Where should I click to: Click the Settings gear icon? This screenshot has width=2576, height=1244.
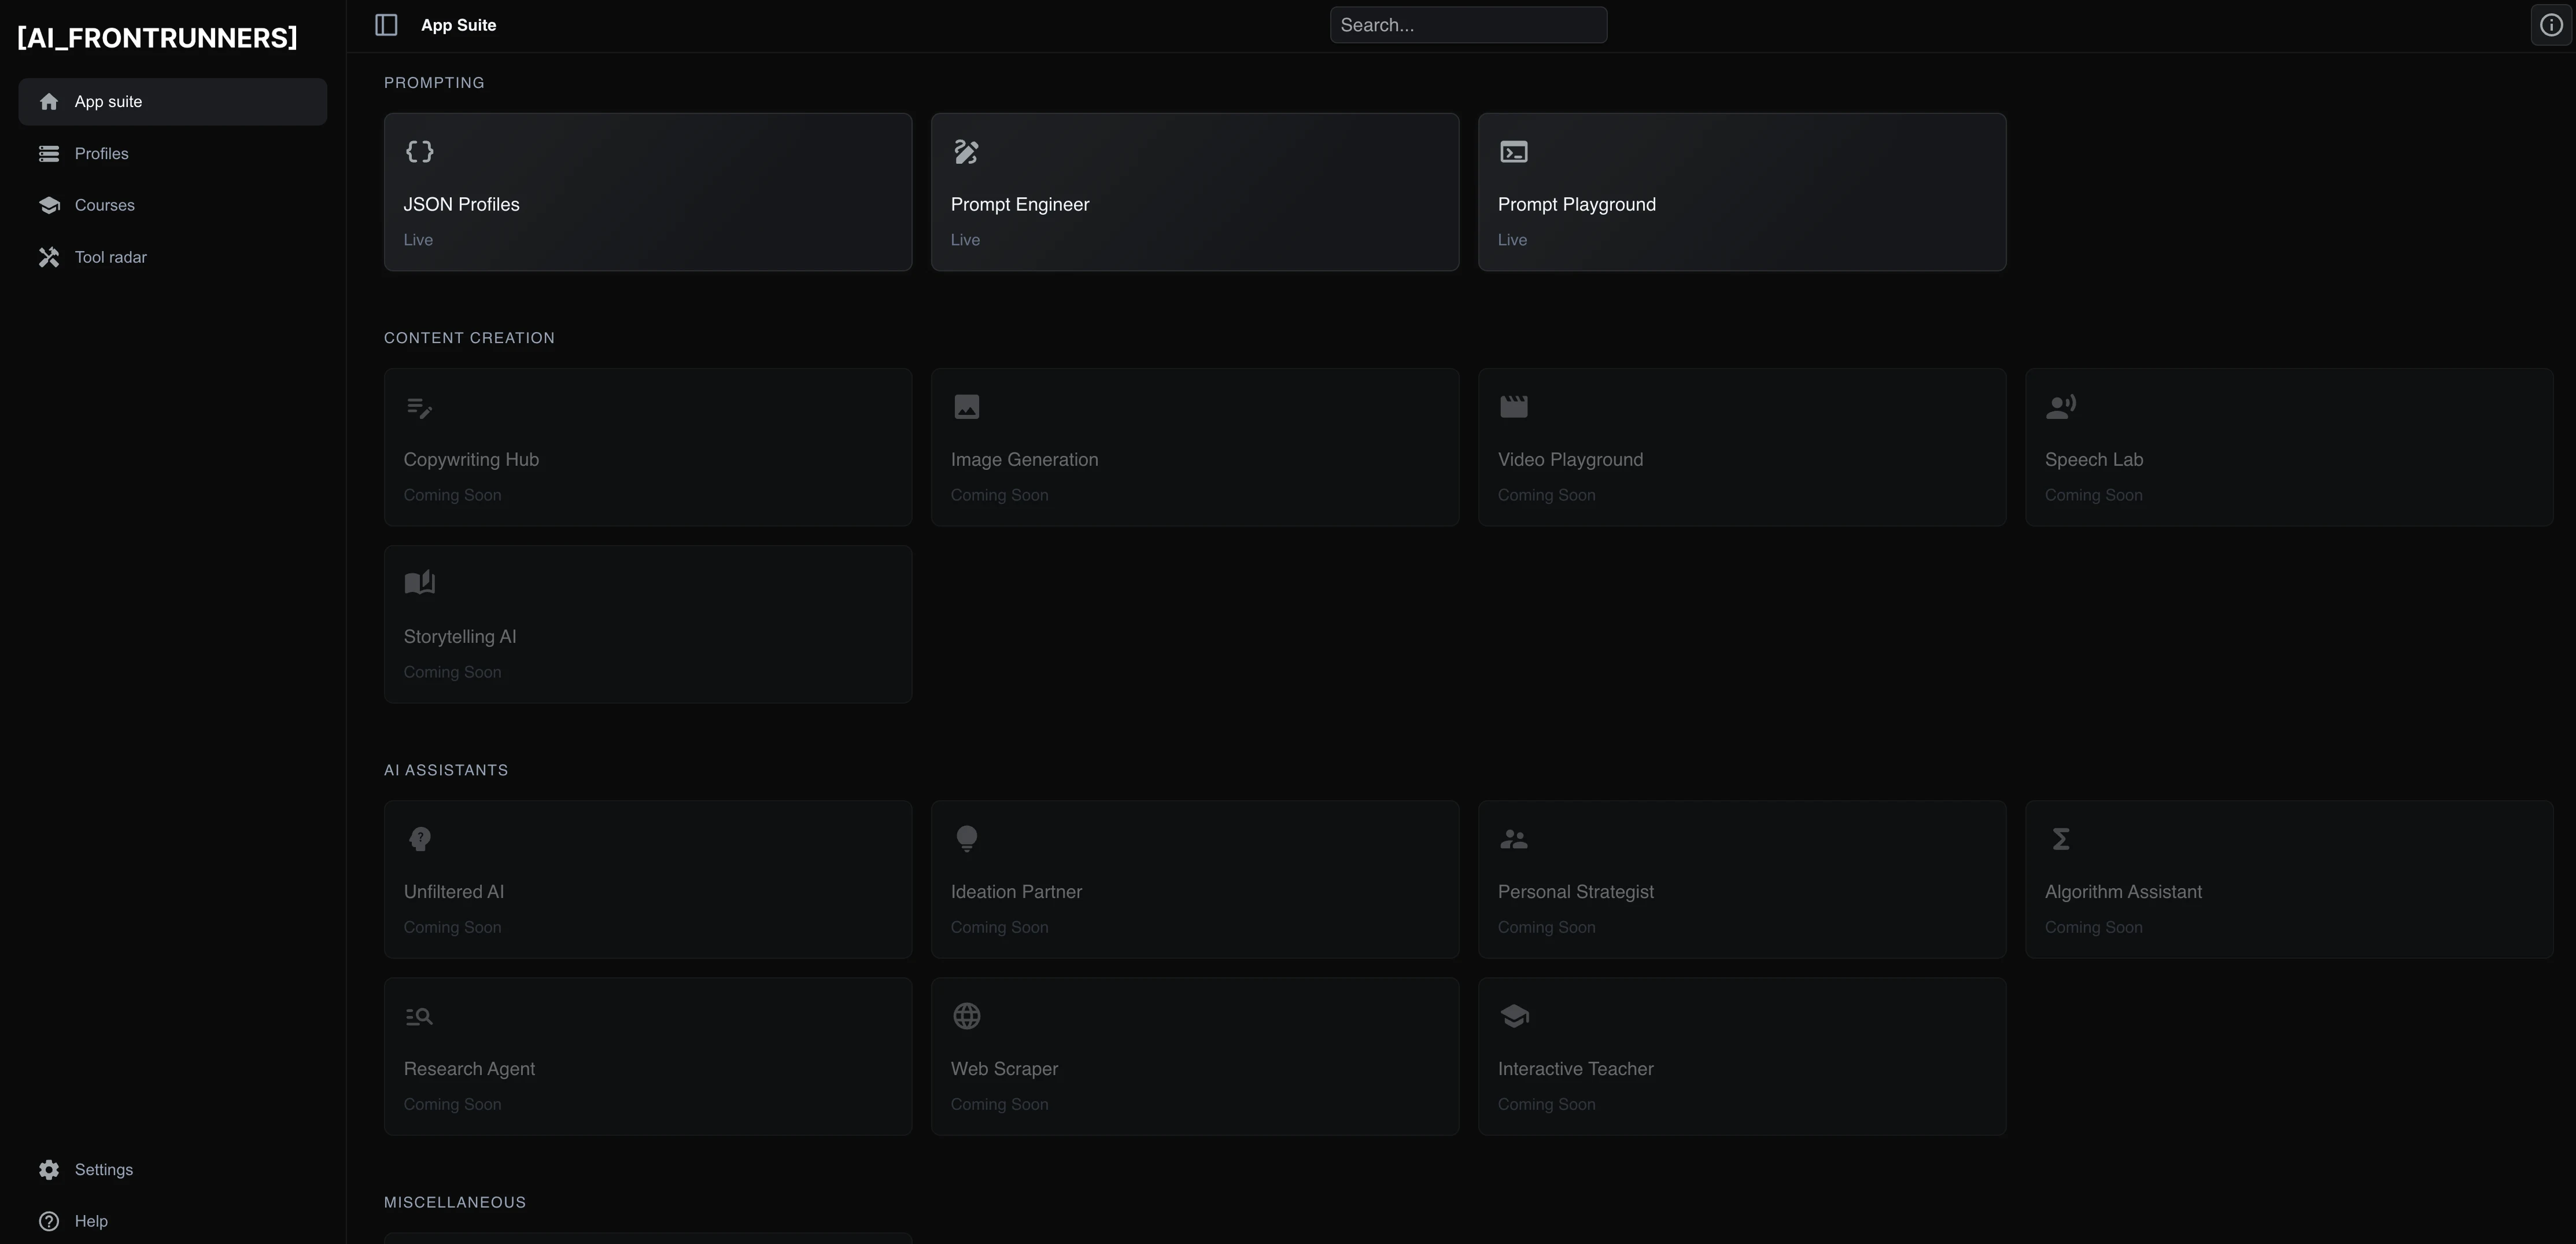pos(49,1169)
